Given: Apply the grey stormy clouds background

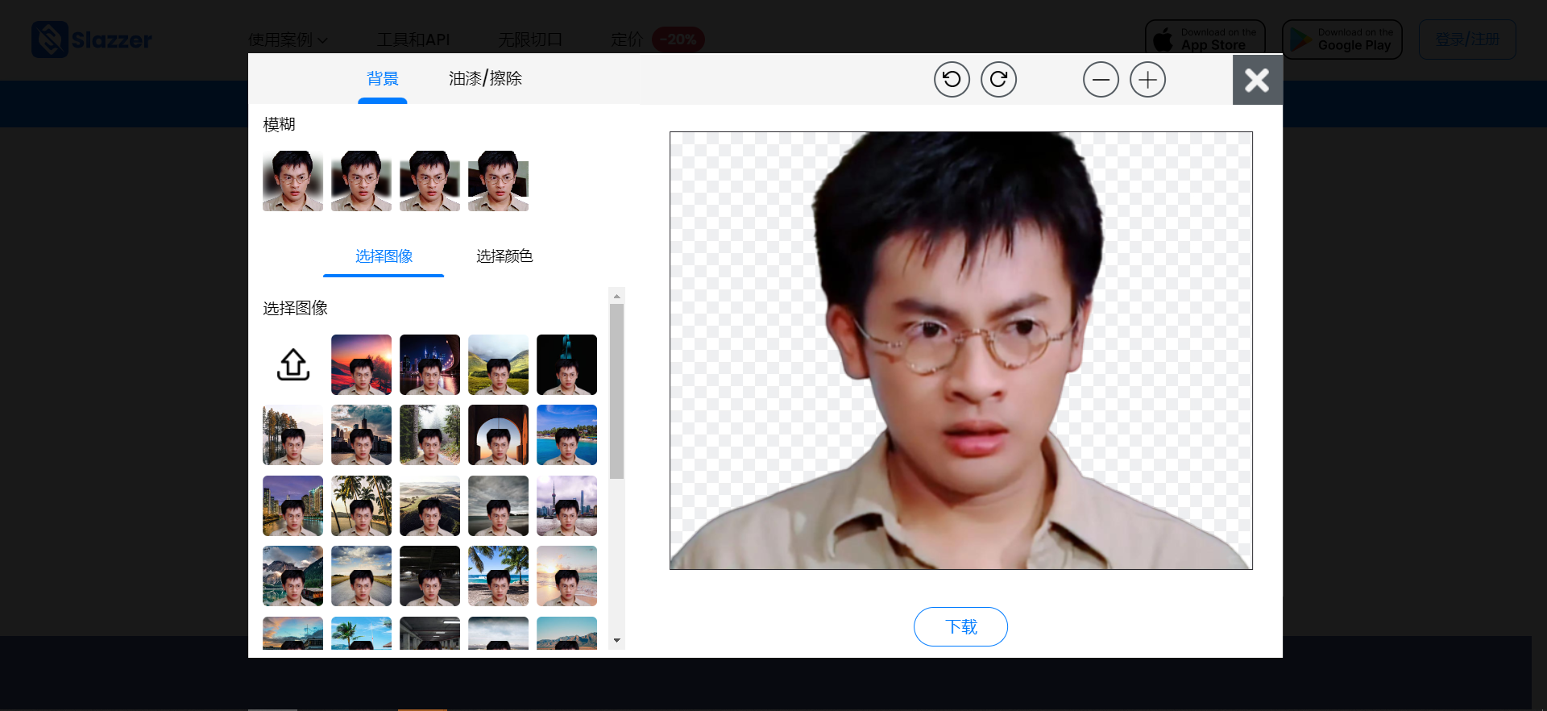Looking at the screenshot, I should 498,505.
